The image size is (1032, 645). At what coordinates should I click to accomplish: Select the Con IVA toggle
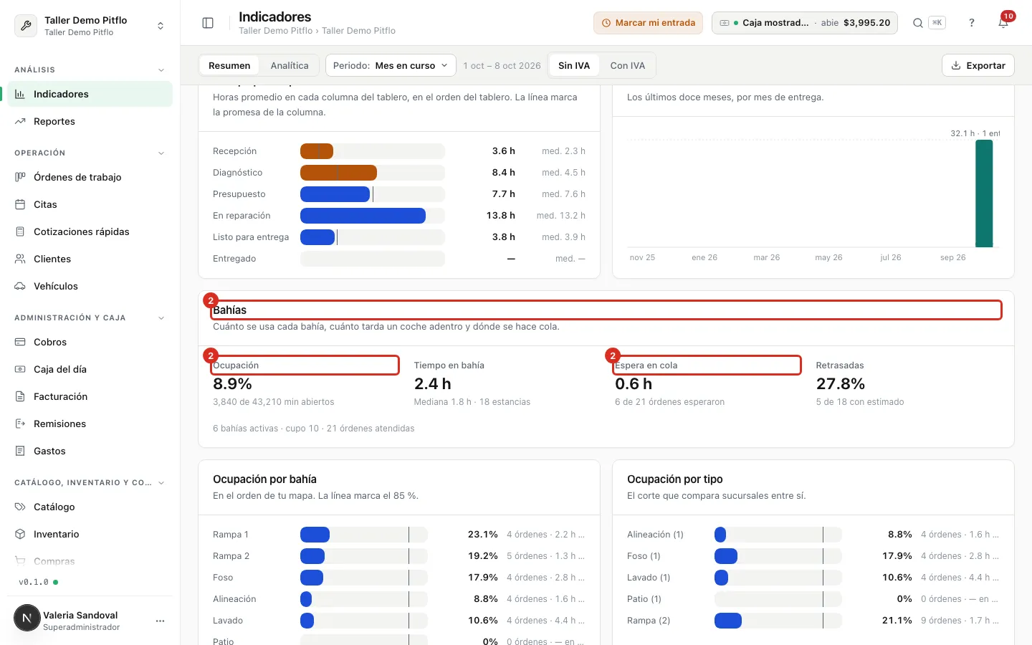628,65
